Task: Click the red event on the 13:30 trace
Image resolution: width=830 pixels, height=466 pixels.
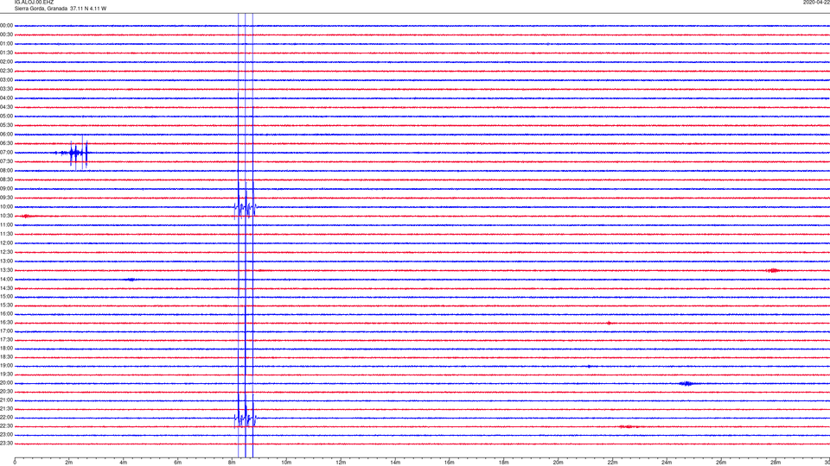Action: pos(773,270)
